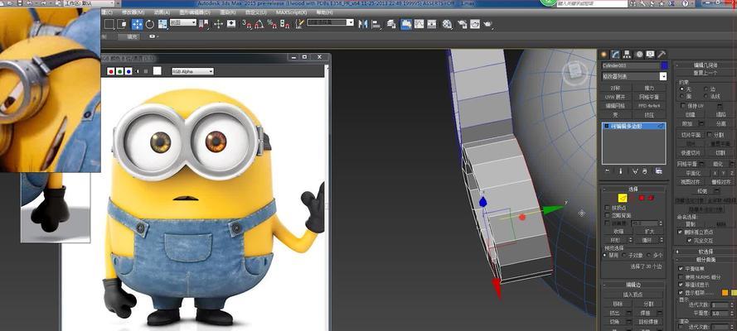This screenshot has width=737, height=331.
Task: Switch to the Display command panel
Action: pos(650,55)
